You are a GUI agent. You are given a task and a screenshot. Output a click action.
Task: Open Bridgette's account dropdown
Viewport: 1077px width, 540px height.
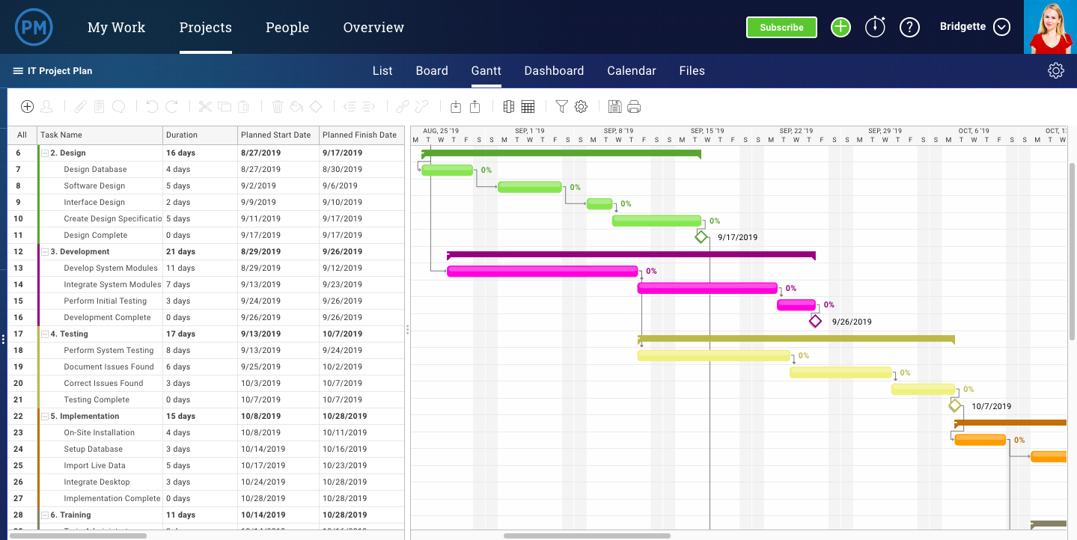click(1001, 27)
